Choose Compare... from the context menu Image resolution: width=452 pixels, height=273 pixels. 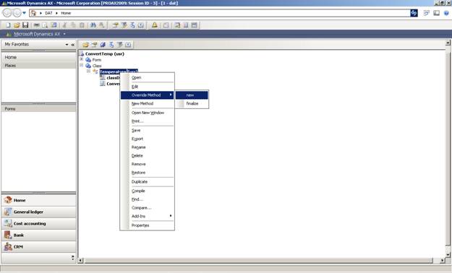(x=147, y=207)
